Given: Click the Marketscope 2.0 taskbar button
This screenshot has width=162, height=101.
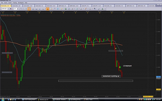Looking at the screenshot, I should tap(45, 99).
